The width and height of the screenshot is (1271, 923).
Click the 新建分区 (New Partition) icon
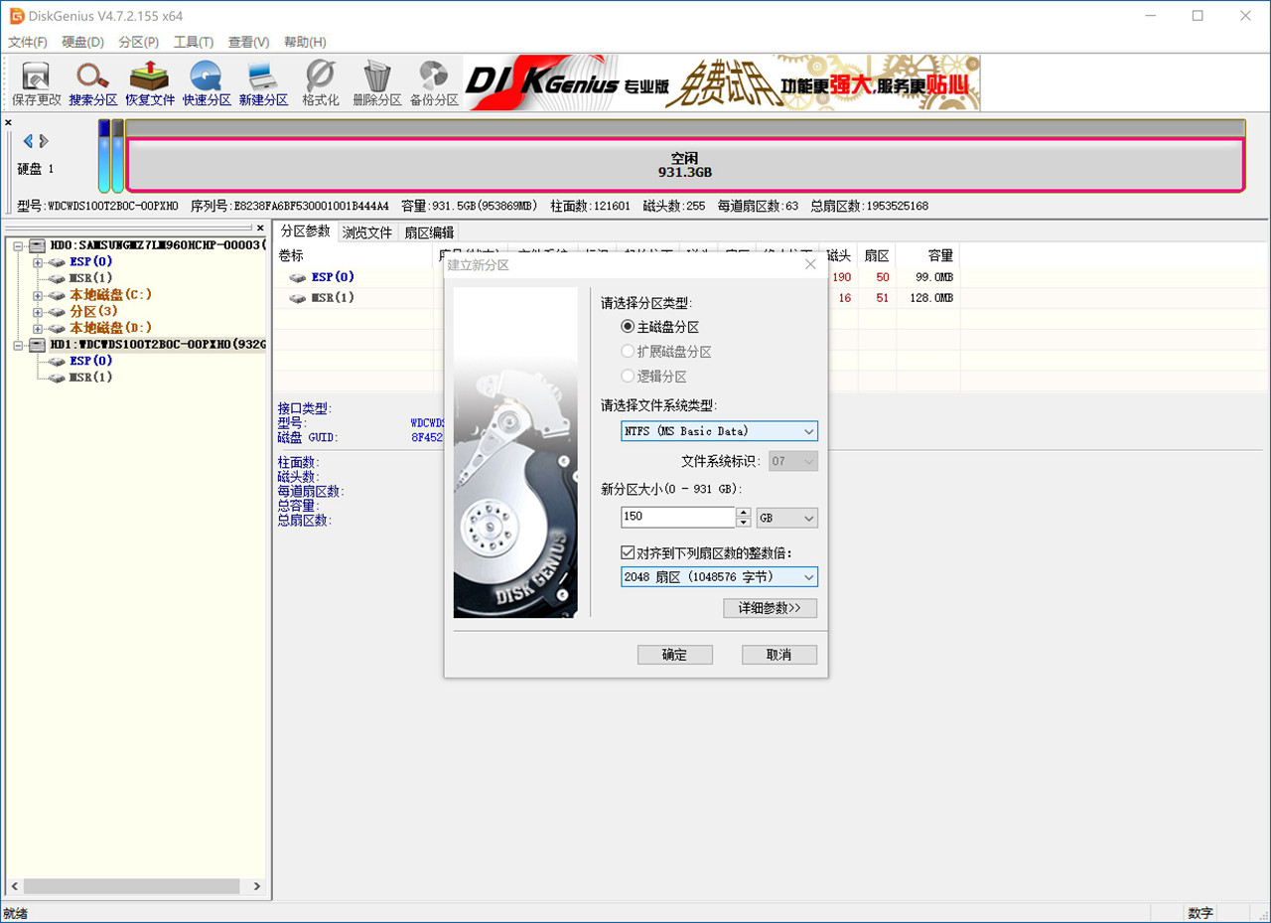point(262,82)
